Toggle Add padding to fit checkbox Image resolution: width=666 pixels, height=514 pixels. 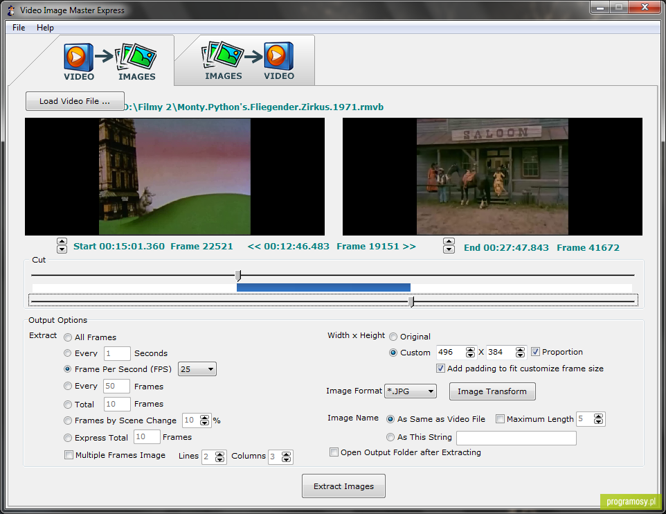(x=441, y=368)
